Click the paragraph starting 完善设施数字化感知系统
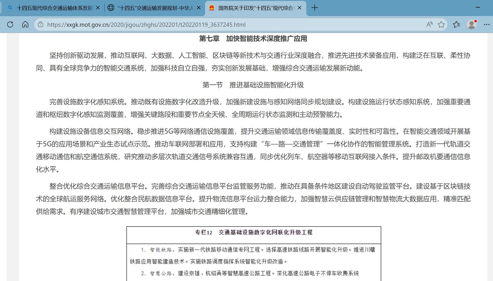 tap(253, 108)
